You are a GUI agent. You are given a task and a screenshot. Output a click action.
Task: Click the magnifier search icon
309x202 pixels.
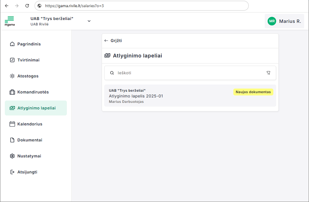tap(112, 73)
